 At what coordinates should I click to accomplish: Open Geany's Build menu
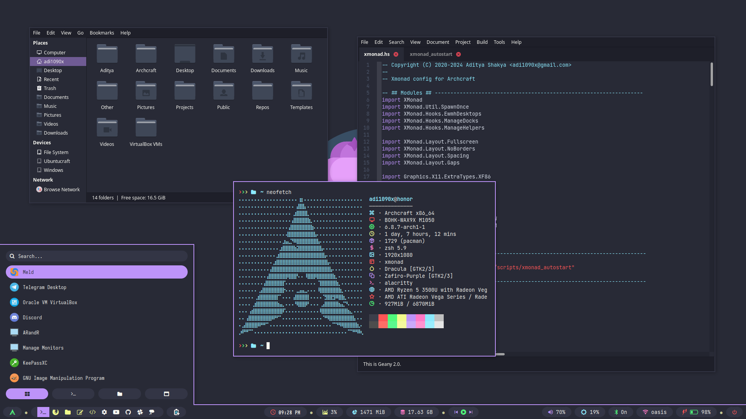click(482, 42)
